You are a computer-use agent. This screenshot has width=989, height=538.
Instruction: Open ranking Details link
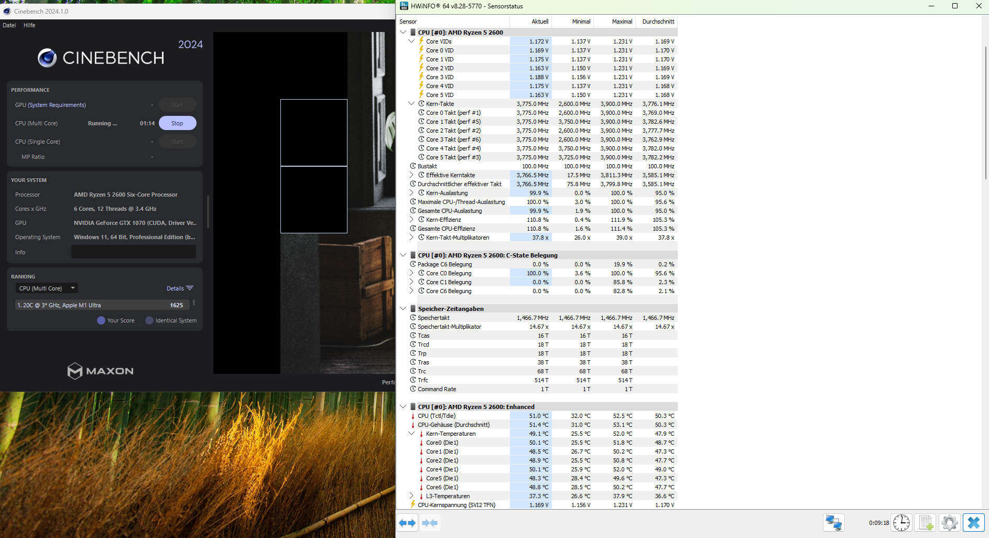[x=175, y=288]
